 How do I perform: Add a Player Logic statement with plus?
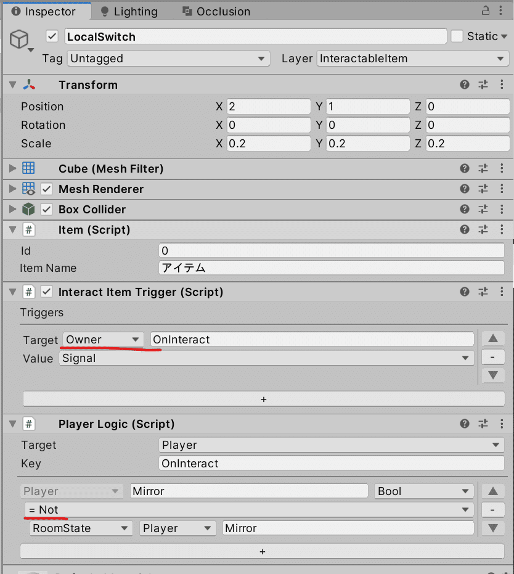click(263, 551)
